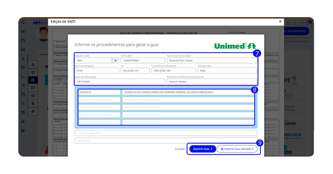Screen dimensions: 333x174
Task: Open the folder icon in patient submenu
Action: tap(33, 87)
